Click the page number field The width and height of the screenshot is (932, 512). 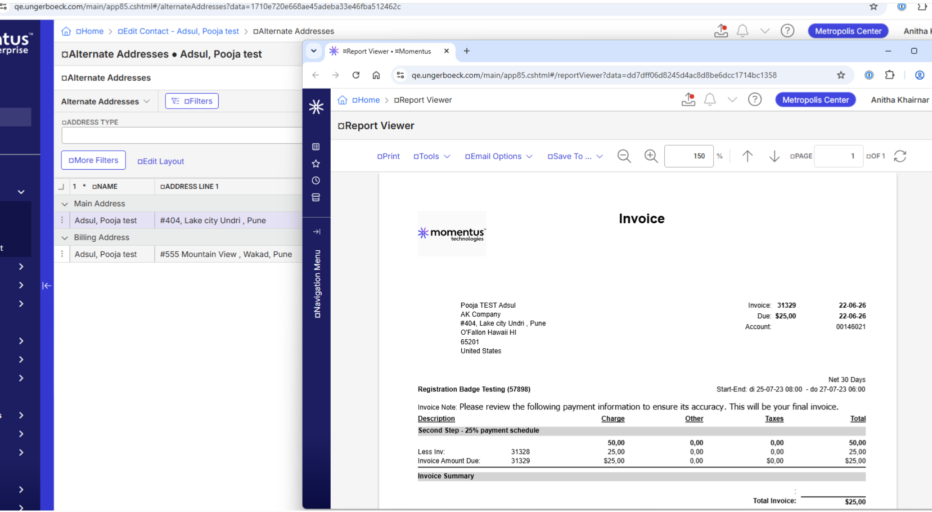838,156
